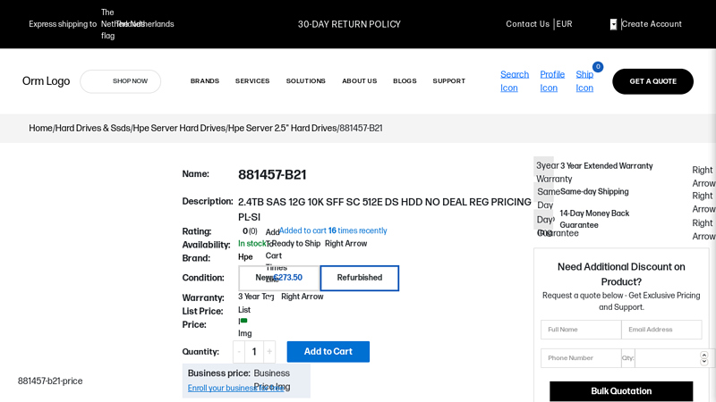
Task: Expand the 14-Day Money Back Guarantee arrow
Action: (x=703, y=230)
